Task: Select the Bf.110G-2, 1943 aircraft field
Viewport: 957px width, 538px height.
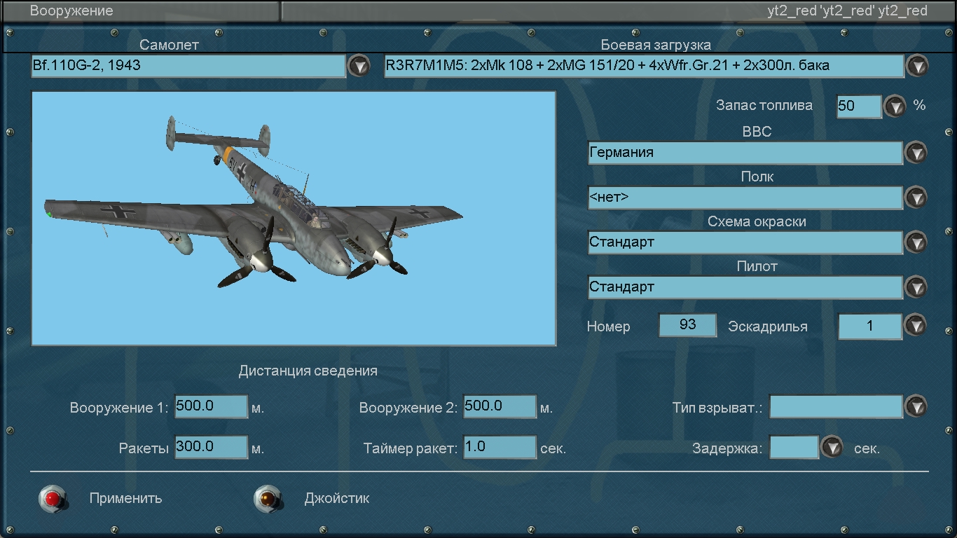Action: tap(188, 66)
